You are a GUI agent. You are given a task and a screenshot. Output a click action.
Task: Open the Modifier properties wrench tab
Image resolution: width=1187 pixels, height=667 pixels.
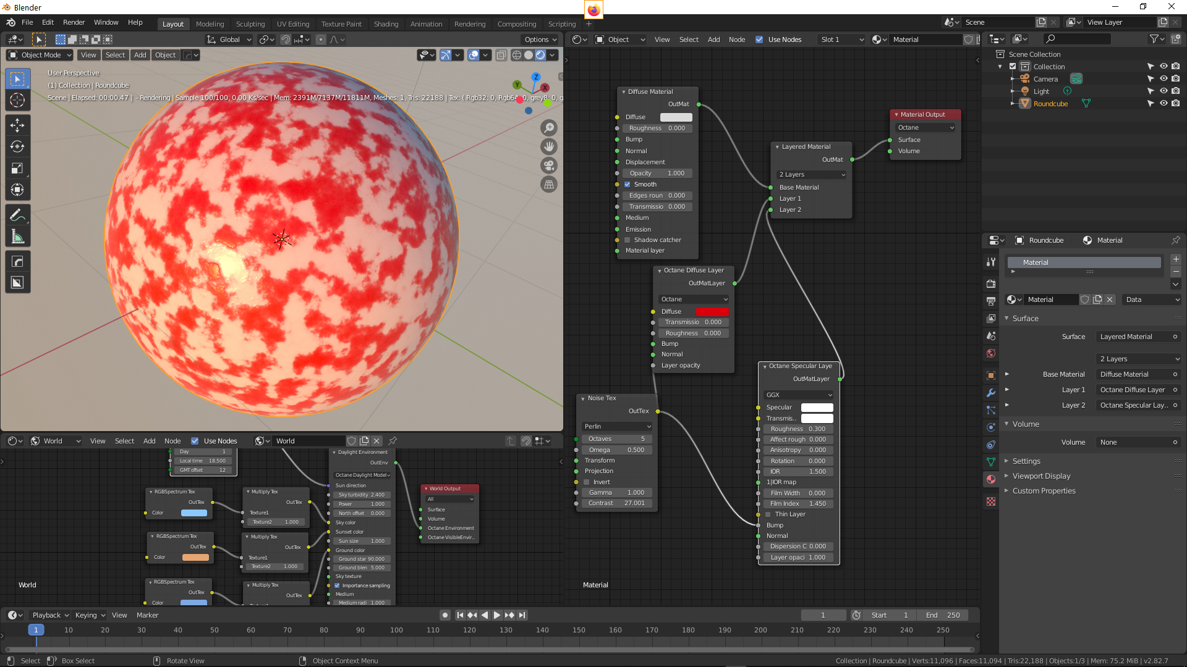point(991,393)
